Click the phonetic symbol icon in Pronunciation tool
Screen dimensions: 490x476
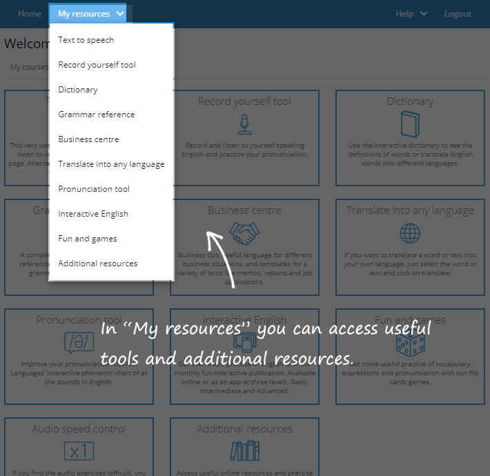(79, 342)
